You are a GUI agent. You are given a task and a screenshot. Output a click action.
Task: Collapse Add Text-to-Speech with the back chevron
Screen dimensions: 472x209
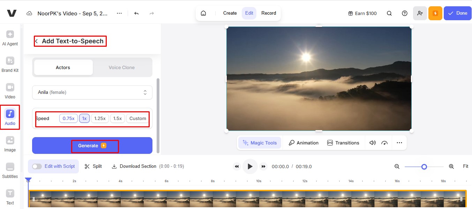[36, 41]
